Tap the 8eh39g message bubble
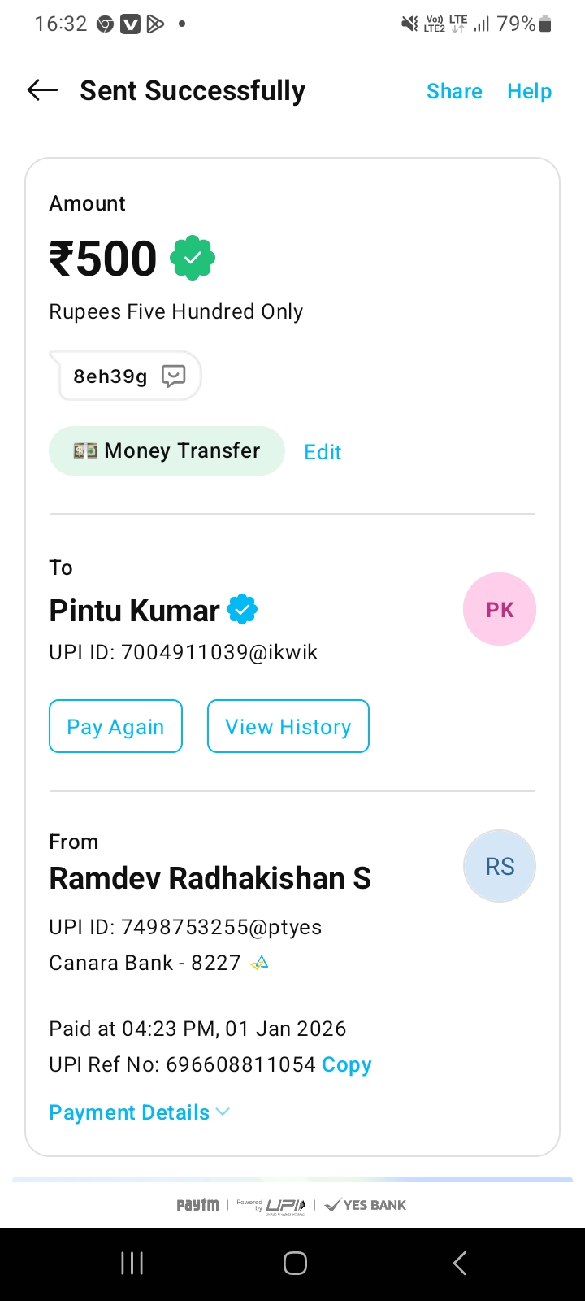Image resolution: width=585 pixels, height=1301 pixels. (x=111, y=376)
